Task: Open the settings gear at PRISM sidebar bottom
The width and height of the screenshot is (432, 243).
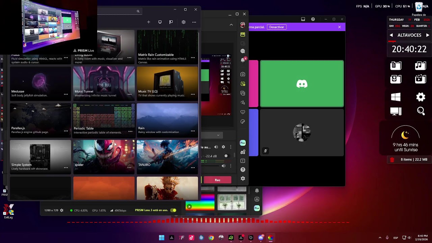Action: (x=243, y=179)
